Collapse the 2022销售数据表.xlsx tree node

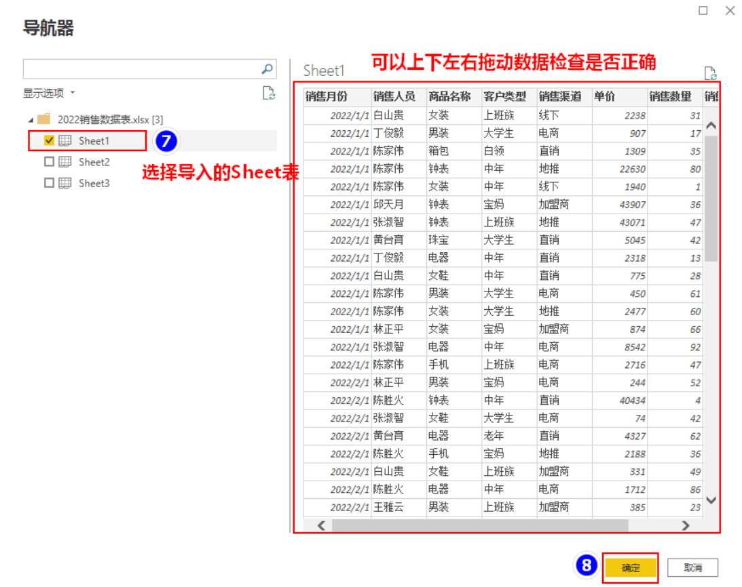(x=31, y=120)
